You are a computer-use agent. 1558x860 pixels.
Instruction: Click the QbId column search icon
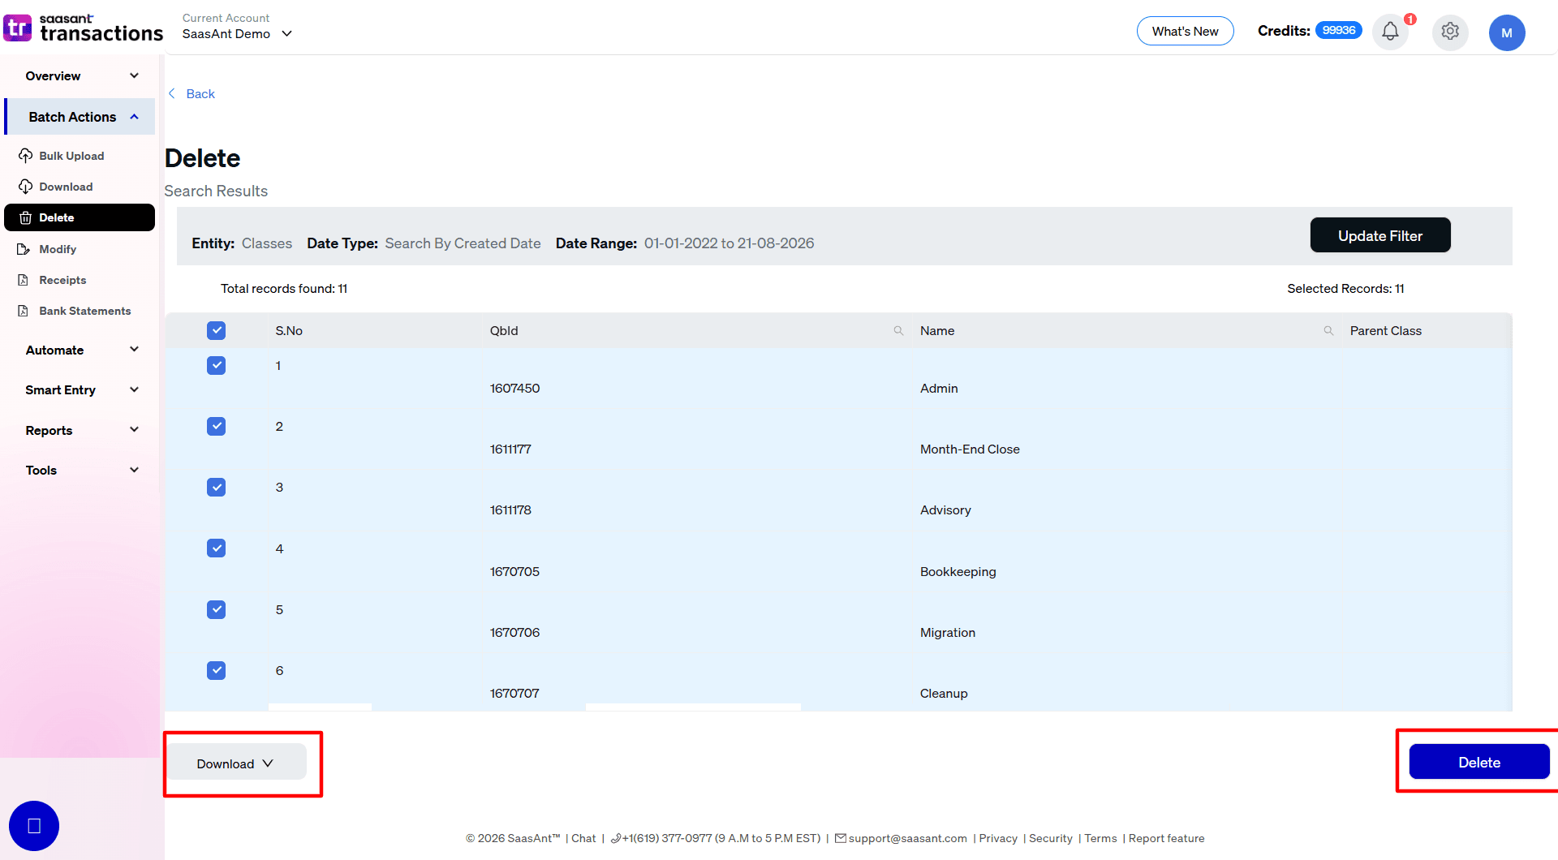[x=898, y=331]
